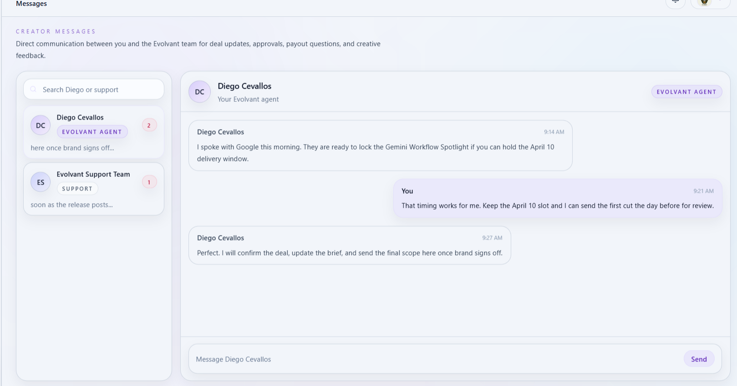Click the Message Diego Cevallos input box
This screenshot has width=737, height=386.
click(x=432, y=359)
